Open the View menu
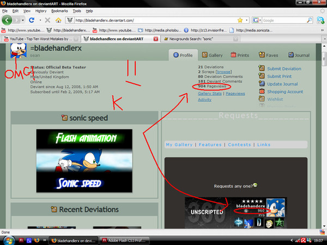The image size is (327, 245). pos(27,11)
